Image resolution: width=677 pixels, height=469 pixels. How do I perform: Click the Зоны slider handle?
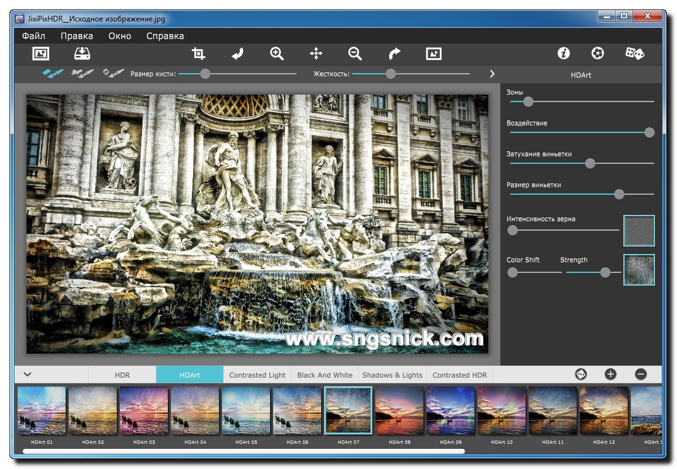tap(528, 101)
